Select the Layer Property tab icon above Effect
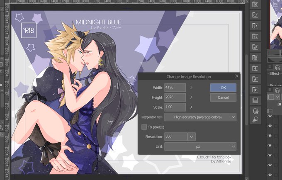 277,68
